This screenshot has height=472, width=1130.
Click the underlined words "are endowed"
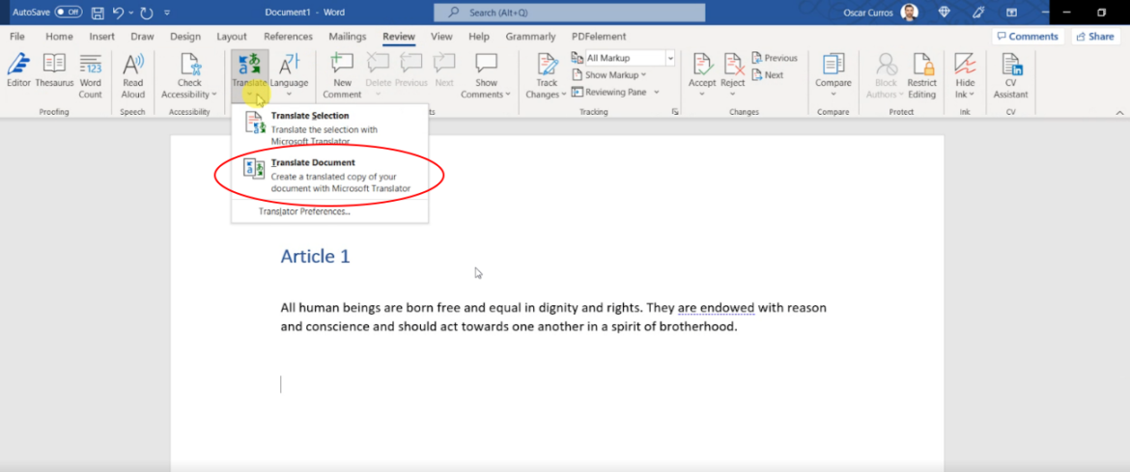[716, 309]
